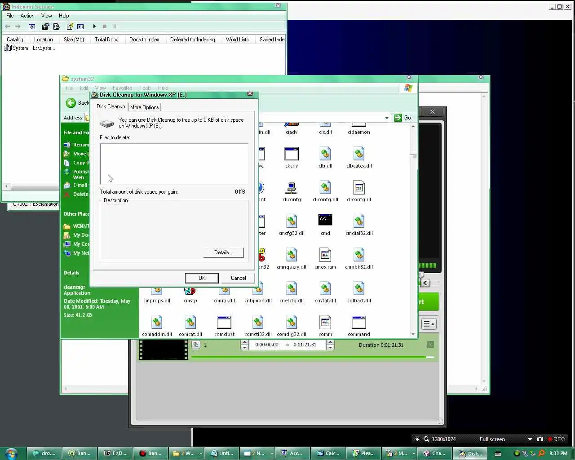575x460 pixels.
Task: Expand the list-options button in converter panel
Action: click(x=429, y=324)
